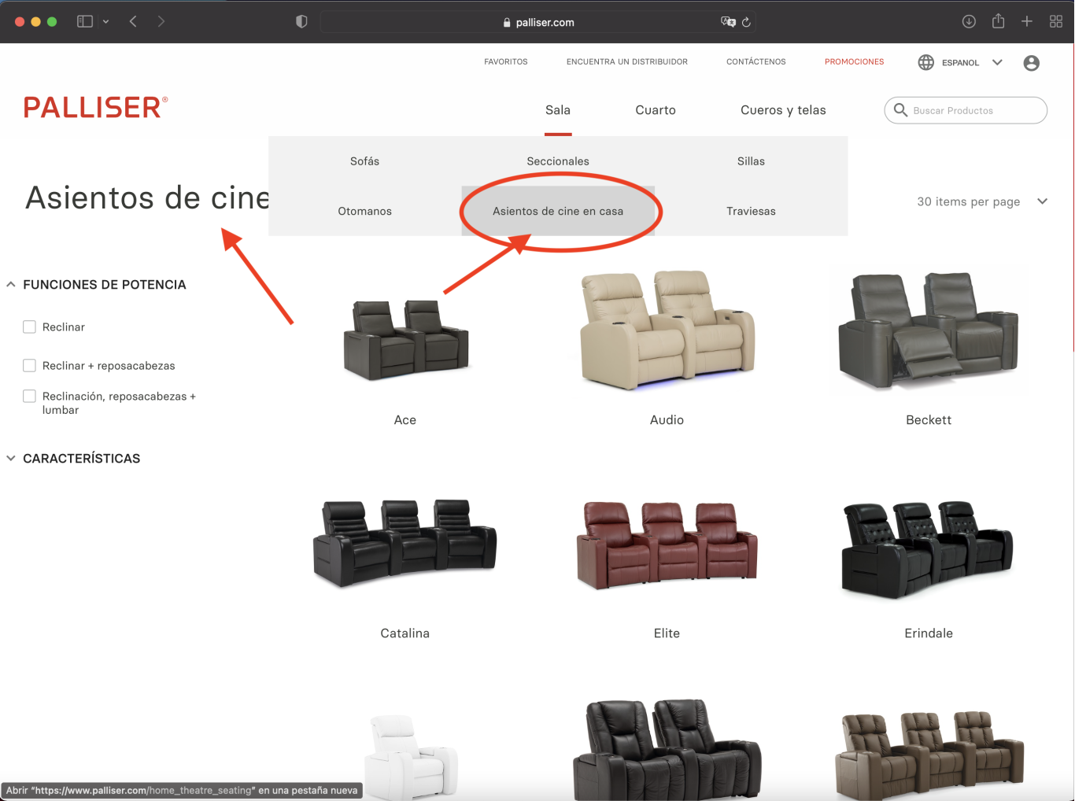Open the 30 items per page dropdown
This screenshot has width=1075, height=801.
(x=982, y=201)
